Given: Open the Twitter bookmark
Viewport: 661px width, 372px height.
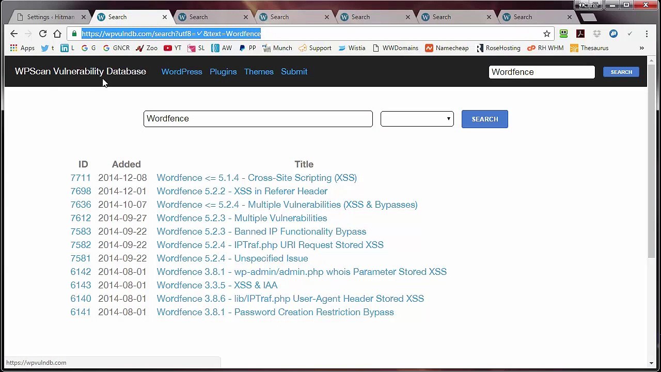Looking at the screenshot, I should tap(47, 48).
